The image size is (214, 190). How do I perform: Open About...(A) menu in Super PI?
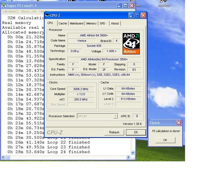29,11
